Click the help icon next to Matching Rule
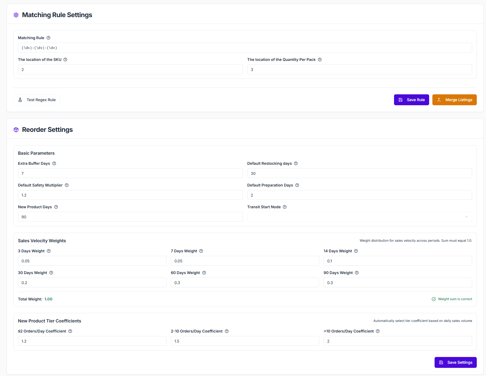486x376 pixels. coord(48,38)
